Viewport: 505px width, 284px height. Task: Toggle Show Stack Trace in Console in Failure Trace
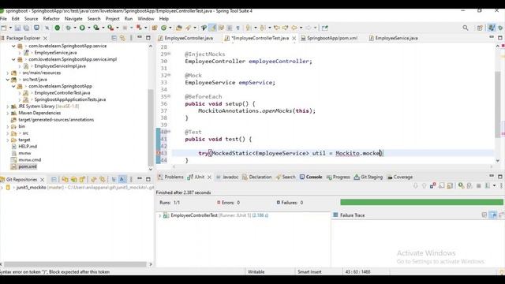[x=484, y=215]
